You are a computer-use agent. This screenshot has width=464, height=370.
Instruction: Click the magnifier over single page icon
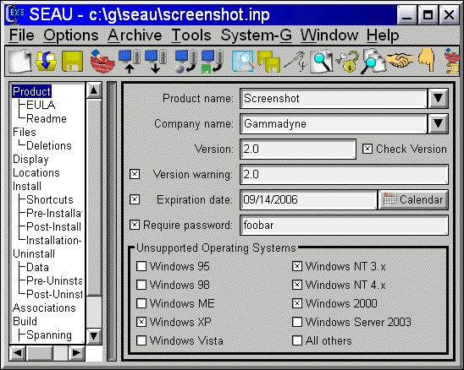tap(322, 61)
